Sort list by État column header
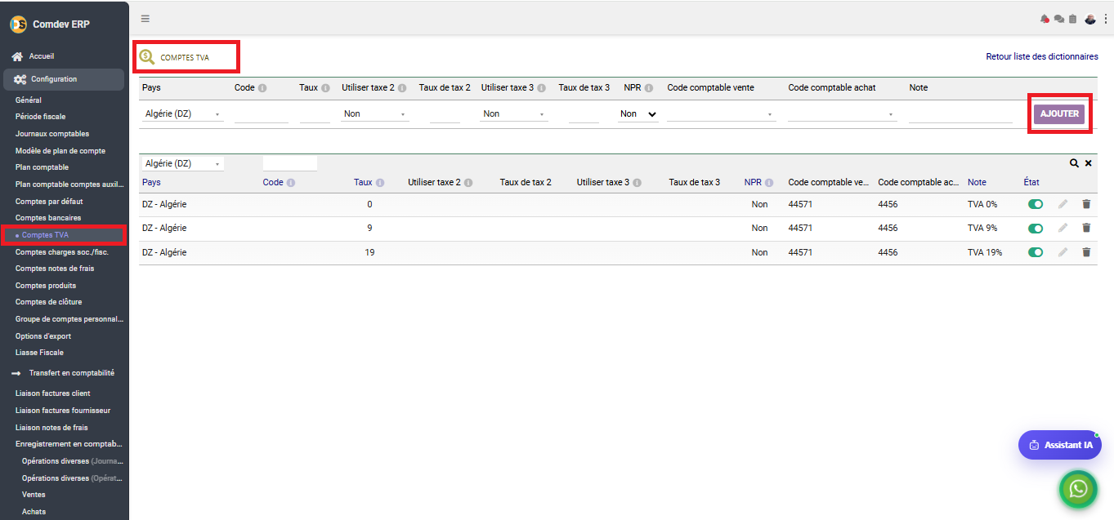The height and width of the screenshot is (520, 1114). pos(1031,182)
